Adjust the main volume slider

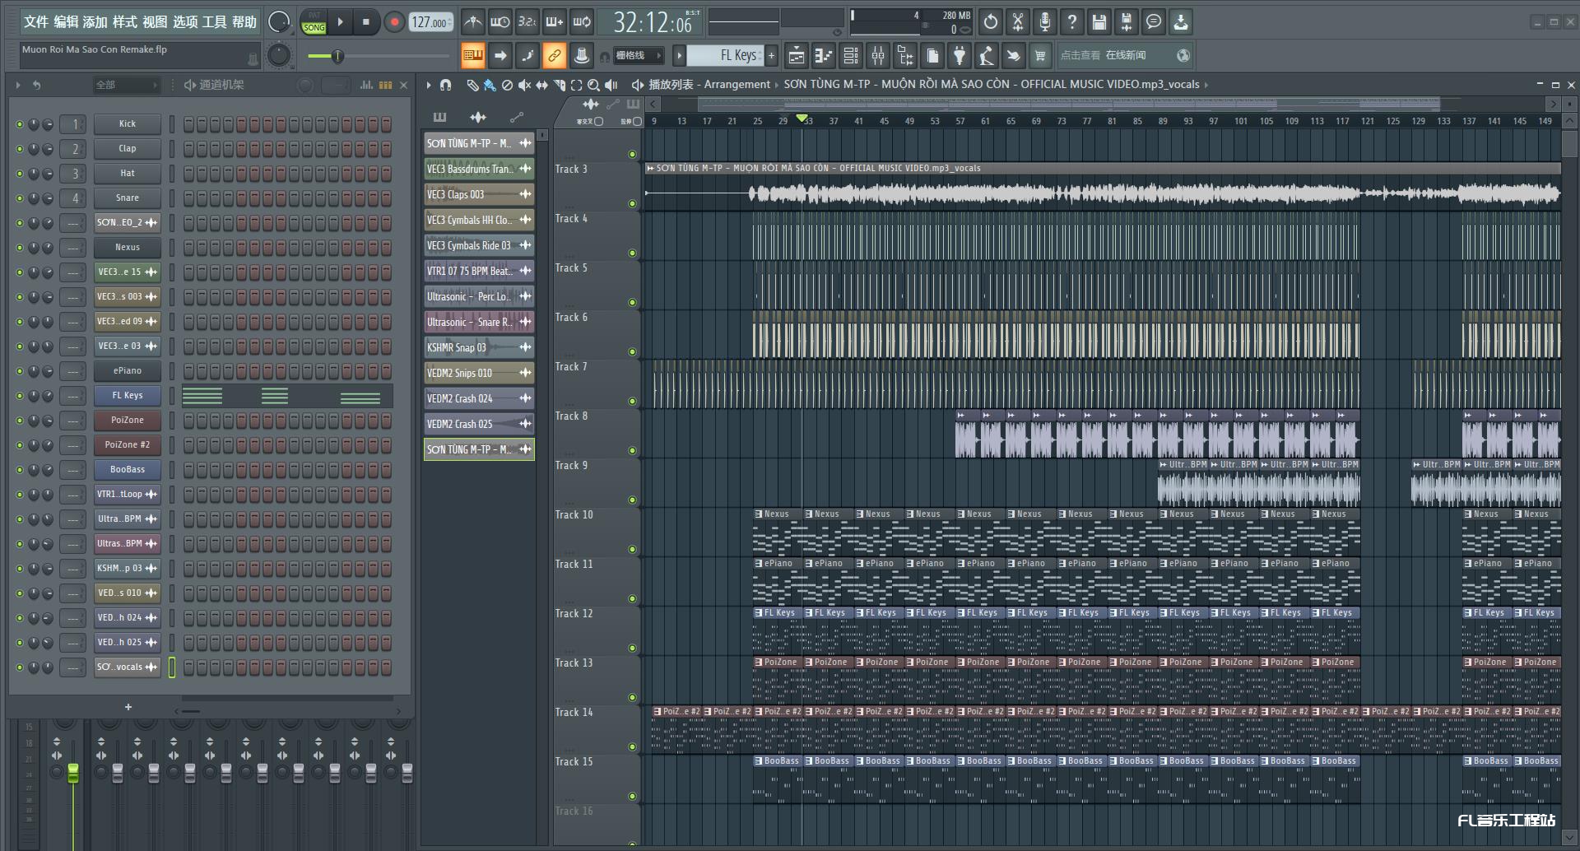coord(379,56)
